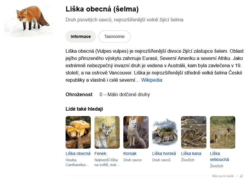Screen dimensions: 247x180
Task: Click the Liška obecná mushroom thumbnail
Action: click(x=78, y=132)
